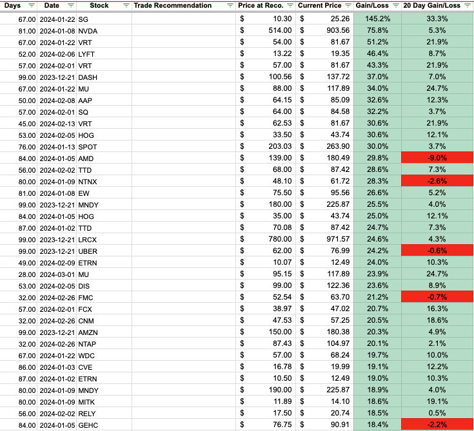The image size is (474, 431).
Task: Select the 145.2% gain cell
Action: point(377,19)
